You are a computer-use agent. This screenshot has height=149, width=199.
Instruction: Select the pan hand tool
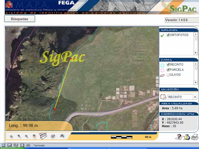click(x=34, y=136)
